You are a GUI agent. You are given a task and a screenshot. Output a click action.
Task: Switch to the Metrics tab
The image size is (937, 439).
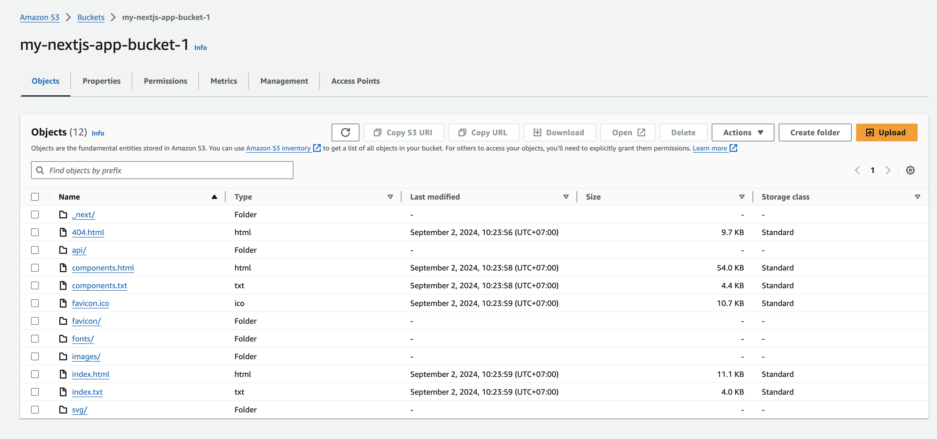[x=224, y=81]
